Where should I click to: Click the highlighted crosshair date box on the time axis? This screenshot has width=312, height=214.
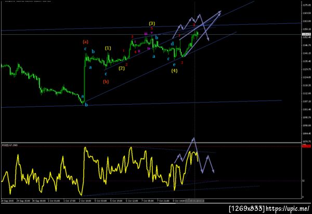tap(195, 201)
